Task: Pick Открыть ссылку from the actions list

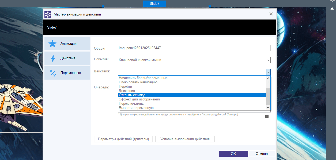Action: pos(192,95)
